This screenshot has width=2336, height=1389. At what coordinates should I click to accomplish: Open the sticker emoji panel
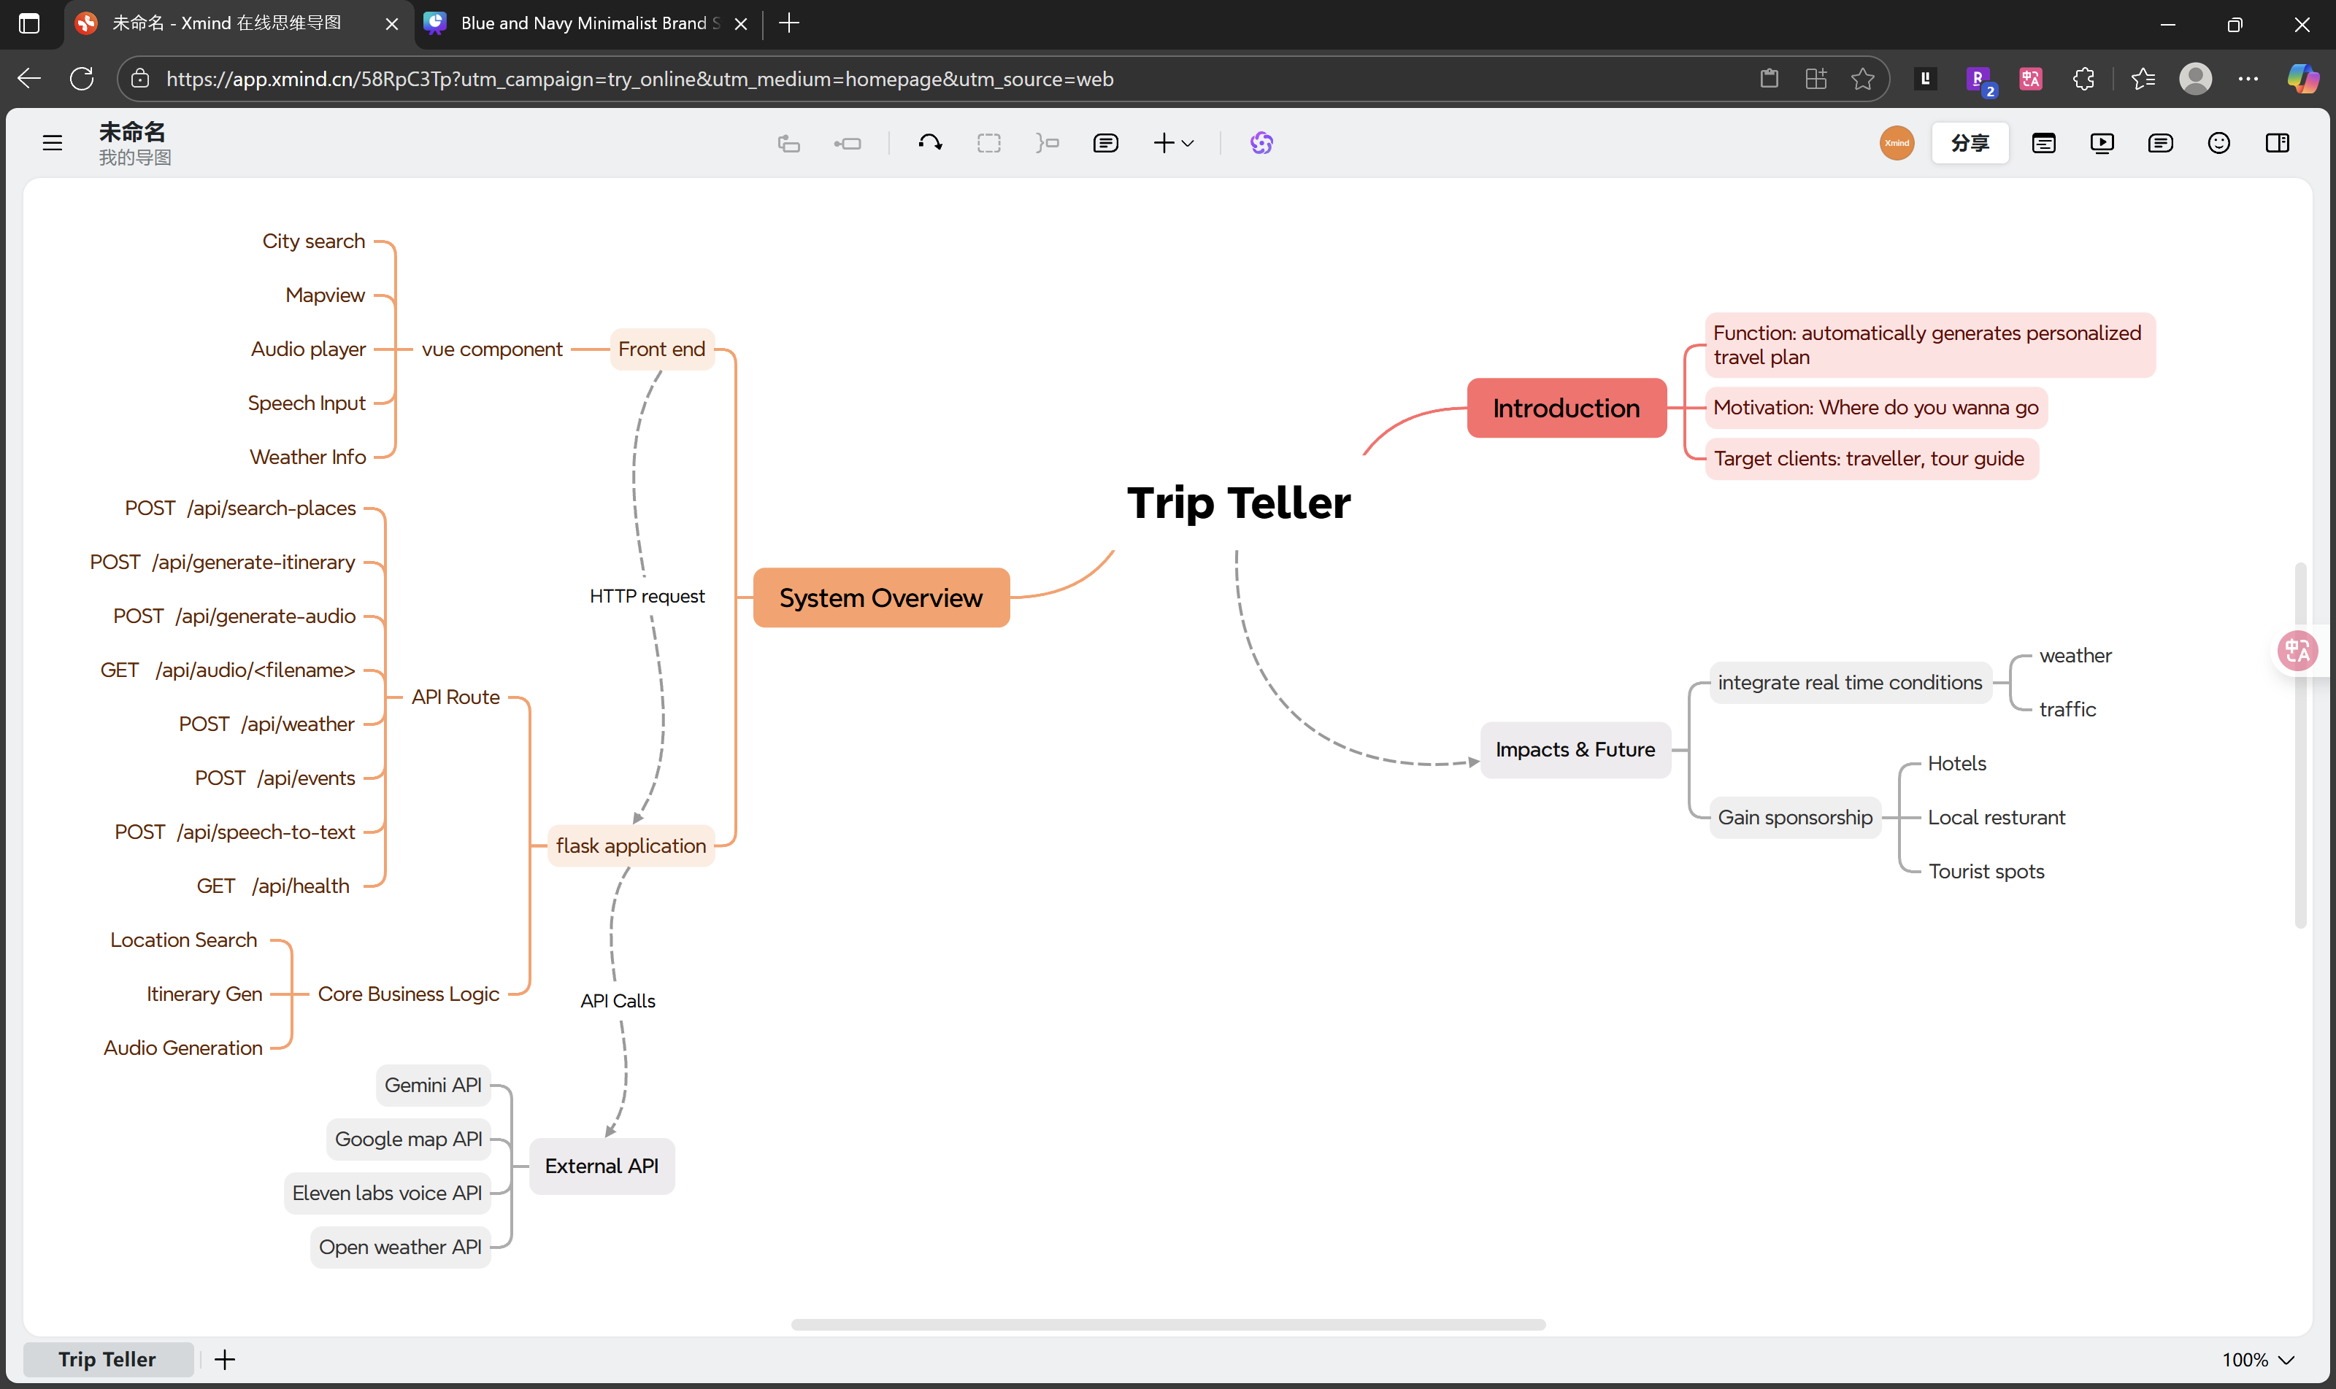click(2219, 143)
